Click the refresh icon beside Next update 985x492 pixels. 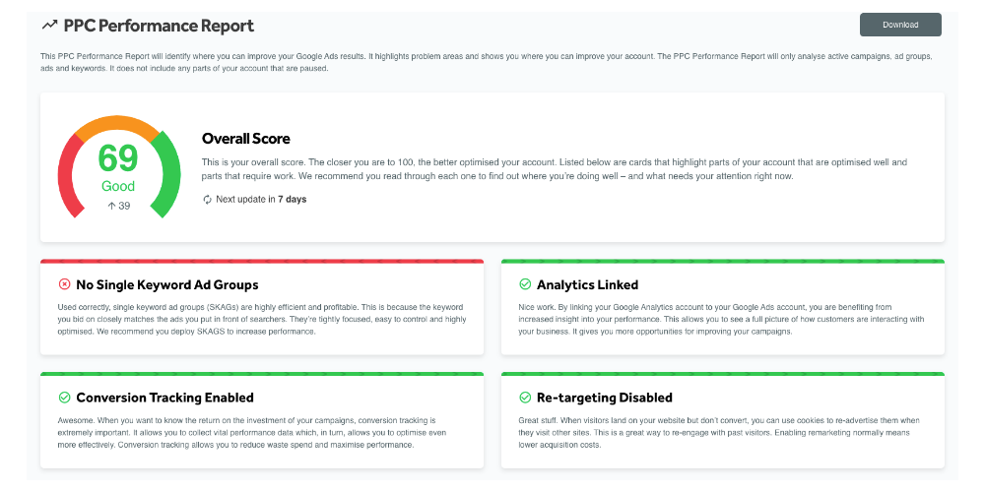click(207, 200)
